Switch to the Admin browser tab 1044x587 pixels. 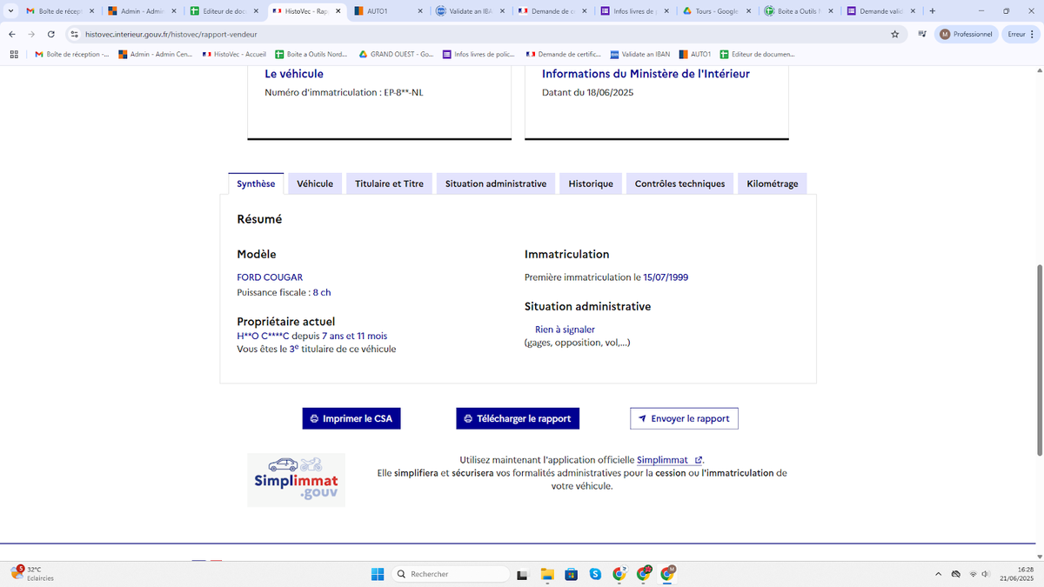pos(141,11)
